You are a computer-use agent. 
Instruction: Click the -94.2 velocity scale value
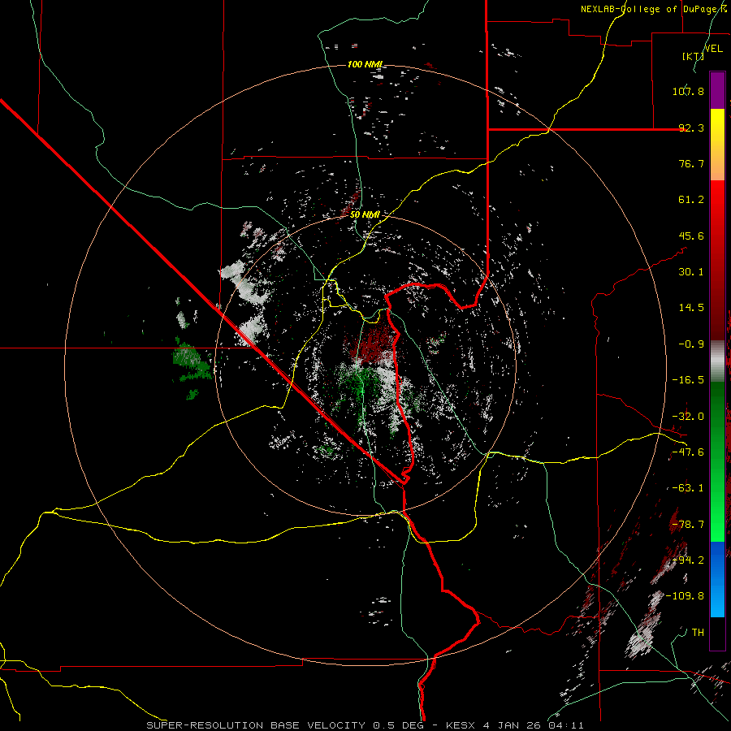(688, 560)
